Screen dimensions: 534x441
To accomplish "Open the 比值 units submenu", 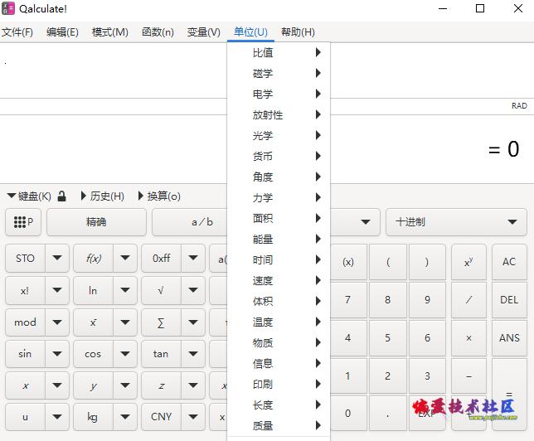I will coord(279,53).
